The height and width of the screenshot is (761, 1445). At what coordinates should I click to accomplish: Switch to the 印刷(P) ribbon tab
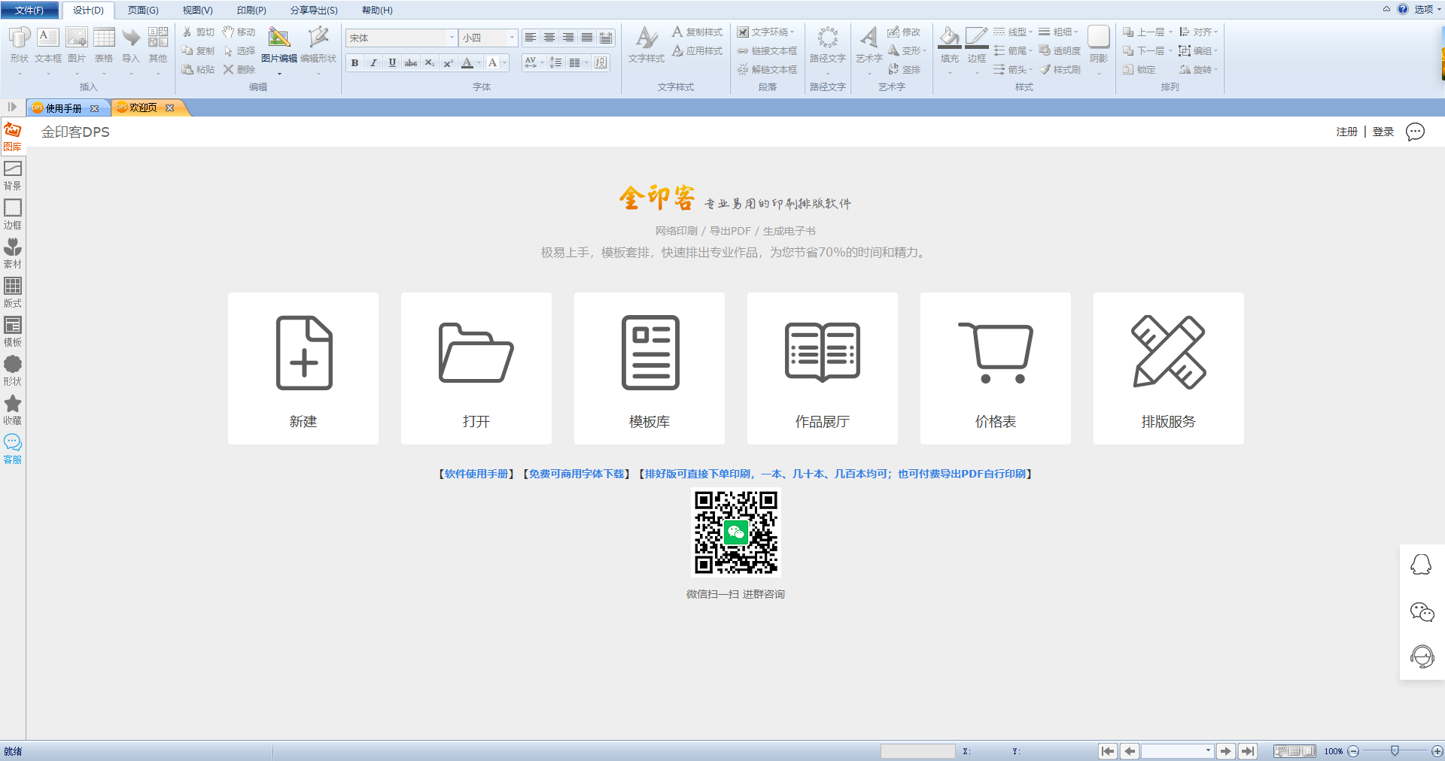(251, 11)
